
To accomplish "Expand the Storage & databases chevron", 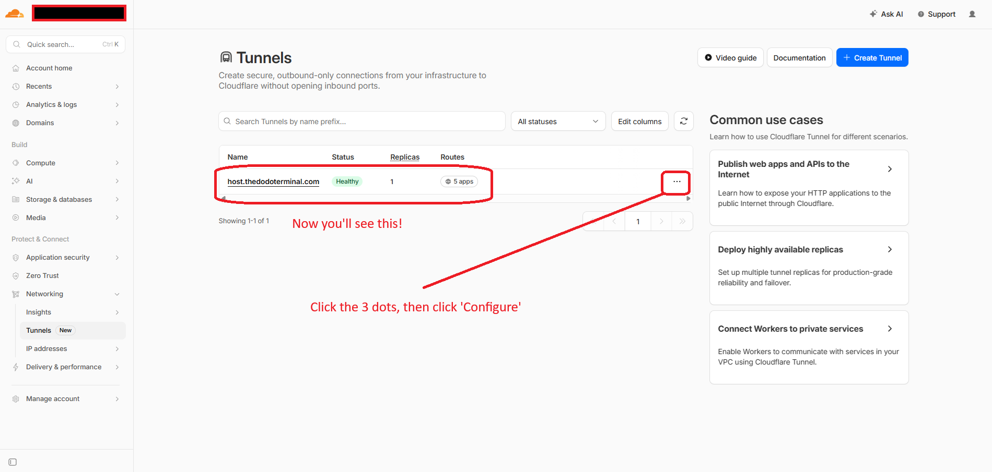I will (117, 200).
